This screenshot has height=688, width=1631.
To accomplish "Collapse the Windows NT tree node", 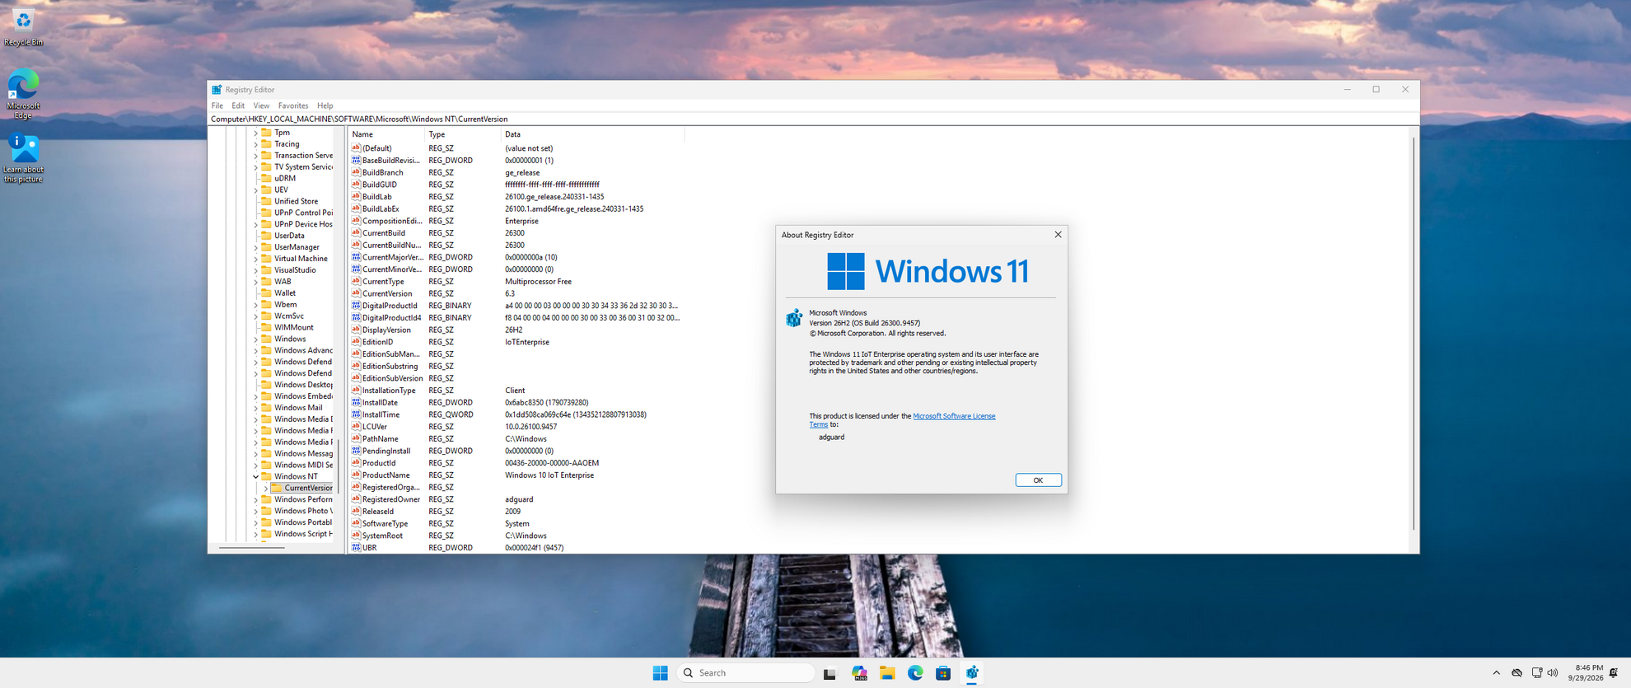I will 255,476.
